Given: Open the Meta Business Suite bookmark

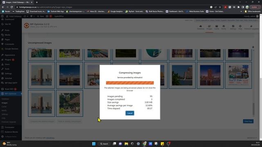Looking at the screenshot, I should point(195,11).
